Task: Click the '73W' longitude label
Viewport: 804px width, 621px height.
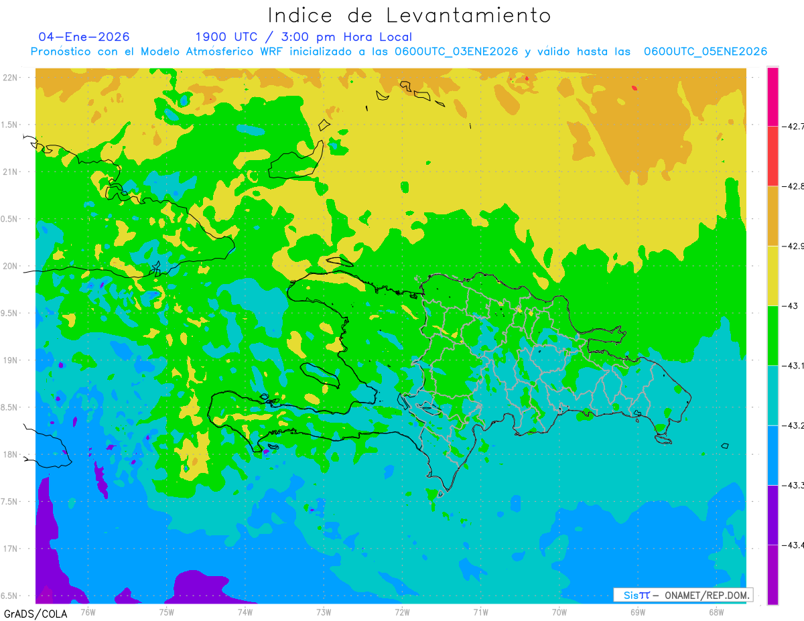Action: tap(324, 612)
